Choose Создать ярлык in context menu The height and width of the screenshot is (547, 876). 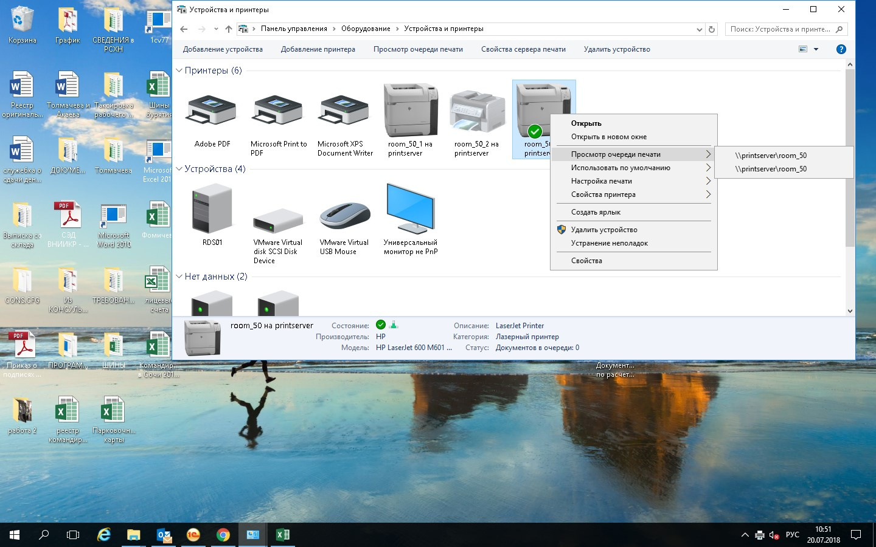coord(633,212)
